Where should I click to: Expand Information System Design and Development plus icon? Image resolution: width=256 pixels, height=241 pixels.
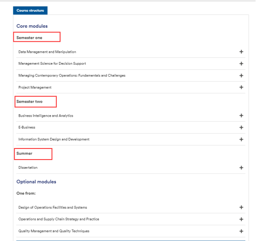(x=241, y=139)
